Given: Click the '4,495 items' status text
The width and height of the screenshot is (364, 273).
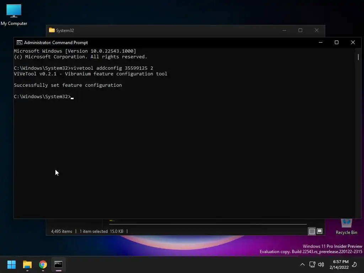Looking at the screenshot, I should tap(61, 231).
